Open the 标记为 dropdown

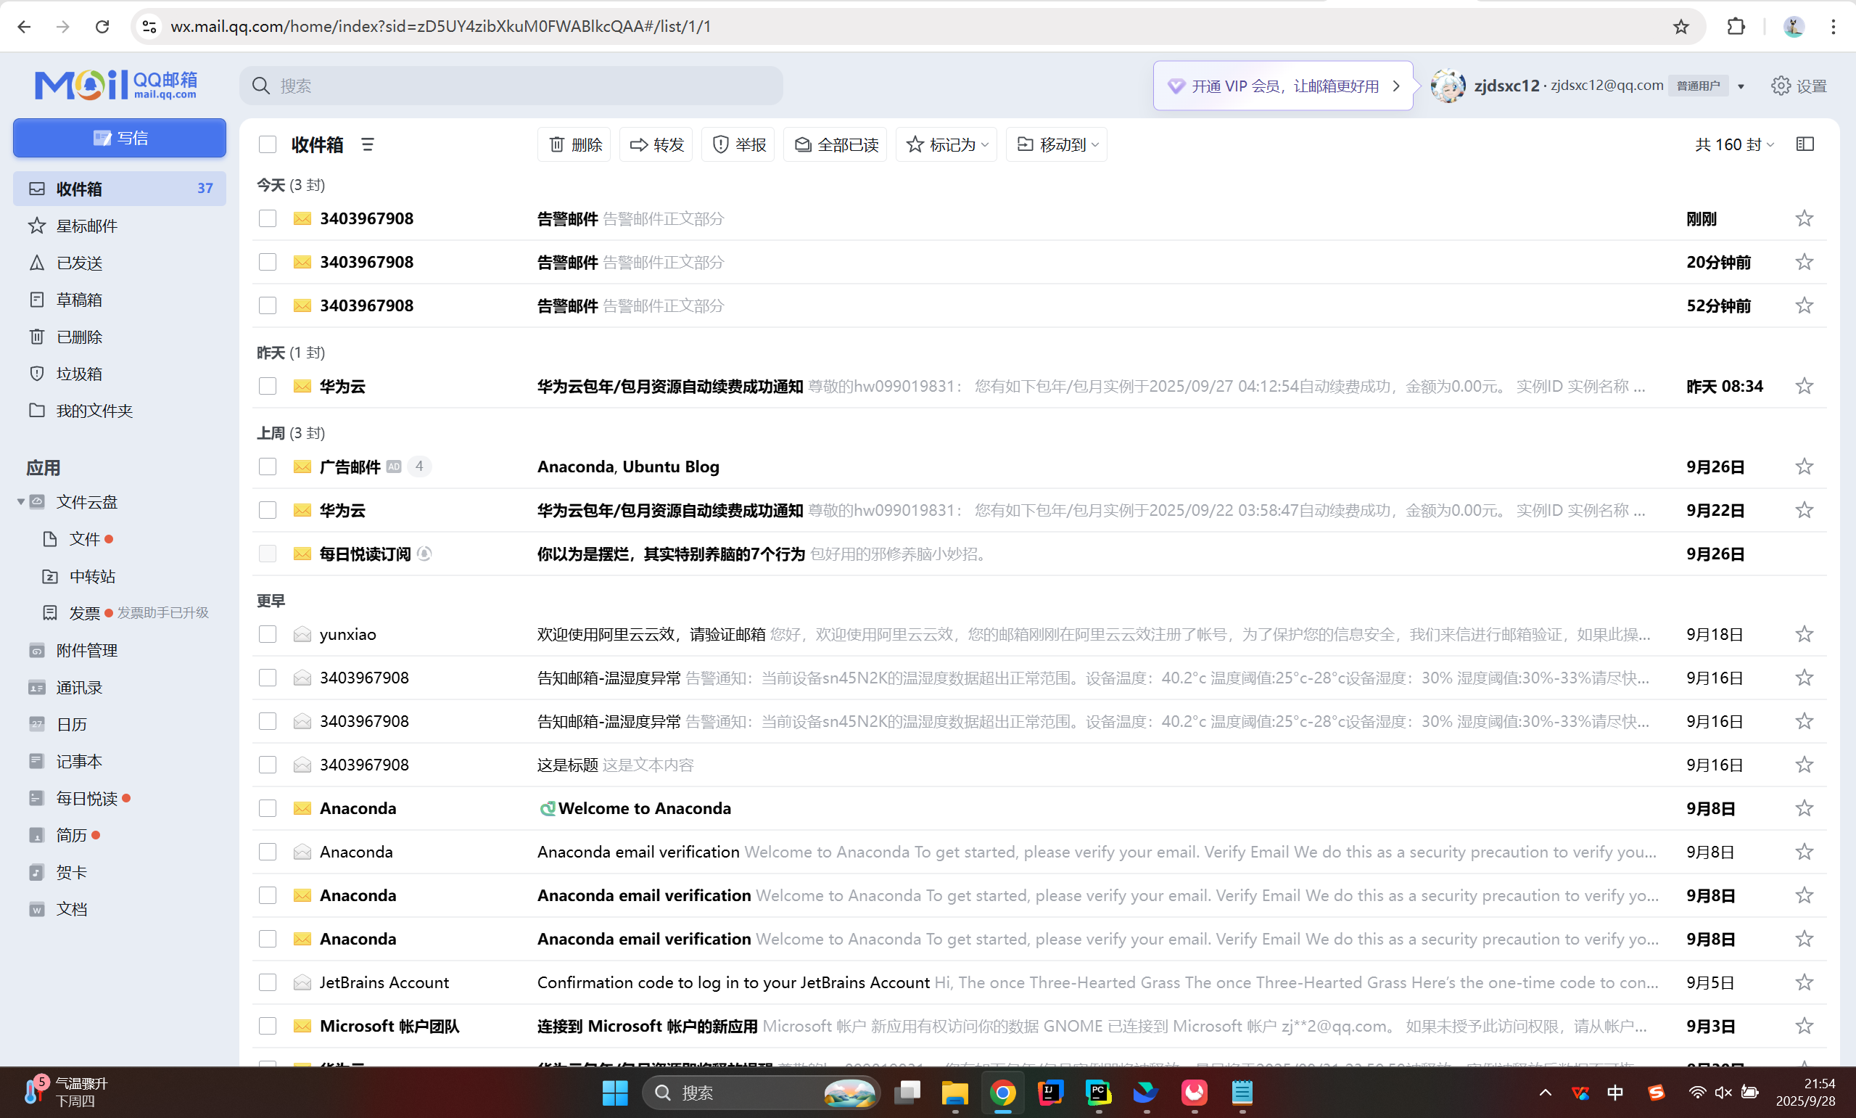click(x=946, y=144)
